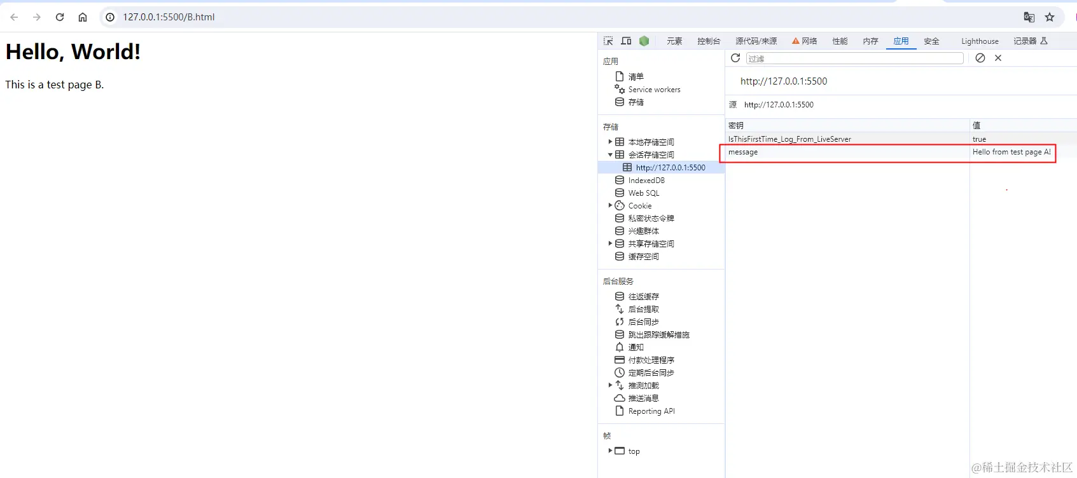
Task: Activate the DevTools inspect element picker
Action: 608,41
